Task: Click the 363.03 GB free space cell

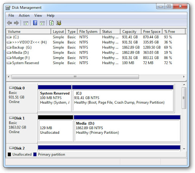Action: coord(151,53)
